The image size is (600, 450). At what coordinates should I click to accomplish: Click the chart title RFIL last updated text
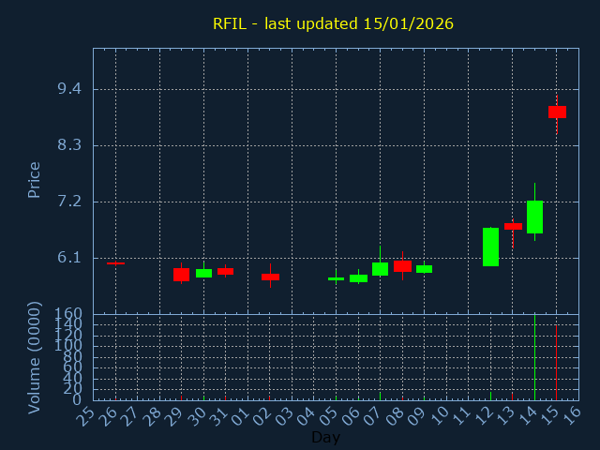coord(333,23)
